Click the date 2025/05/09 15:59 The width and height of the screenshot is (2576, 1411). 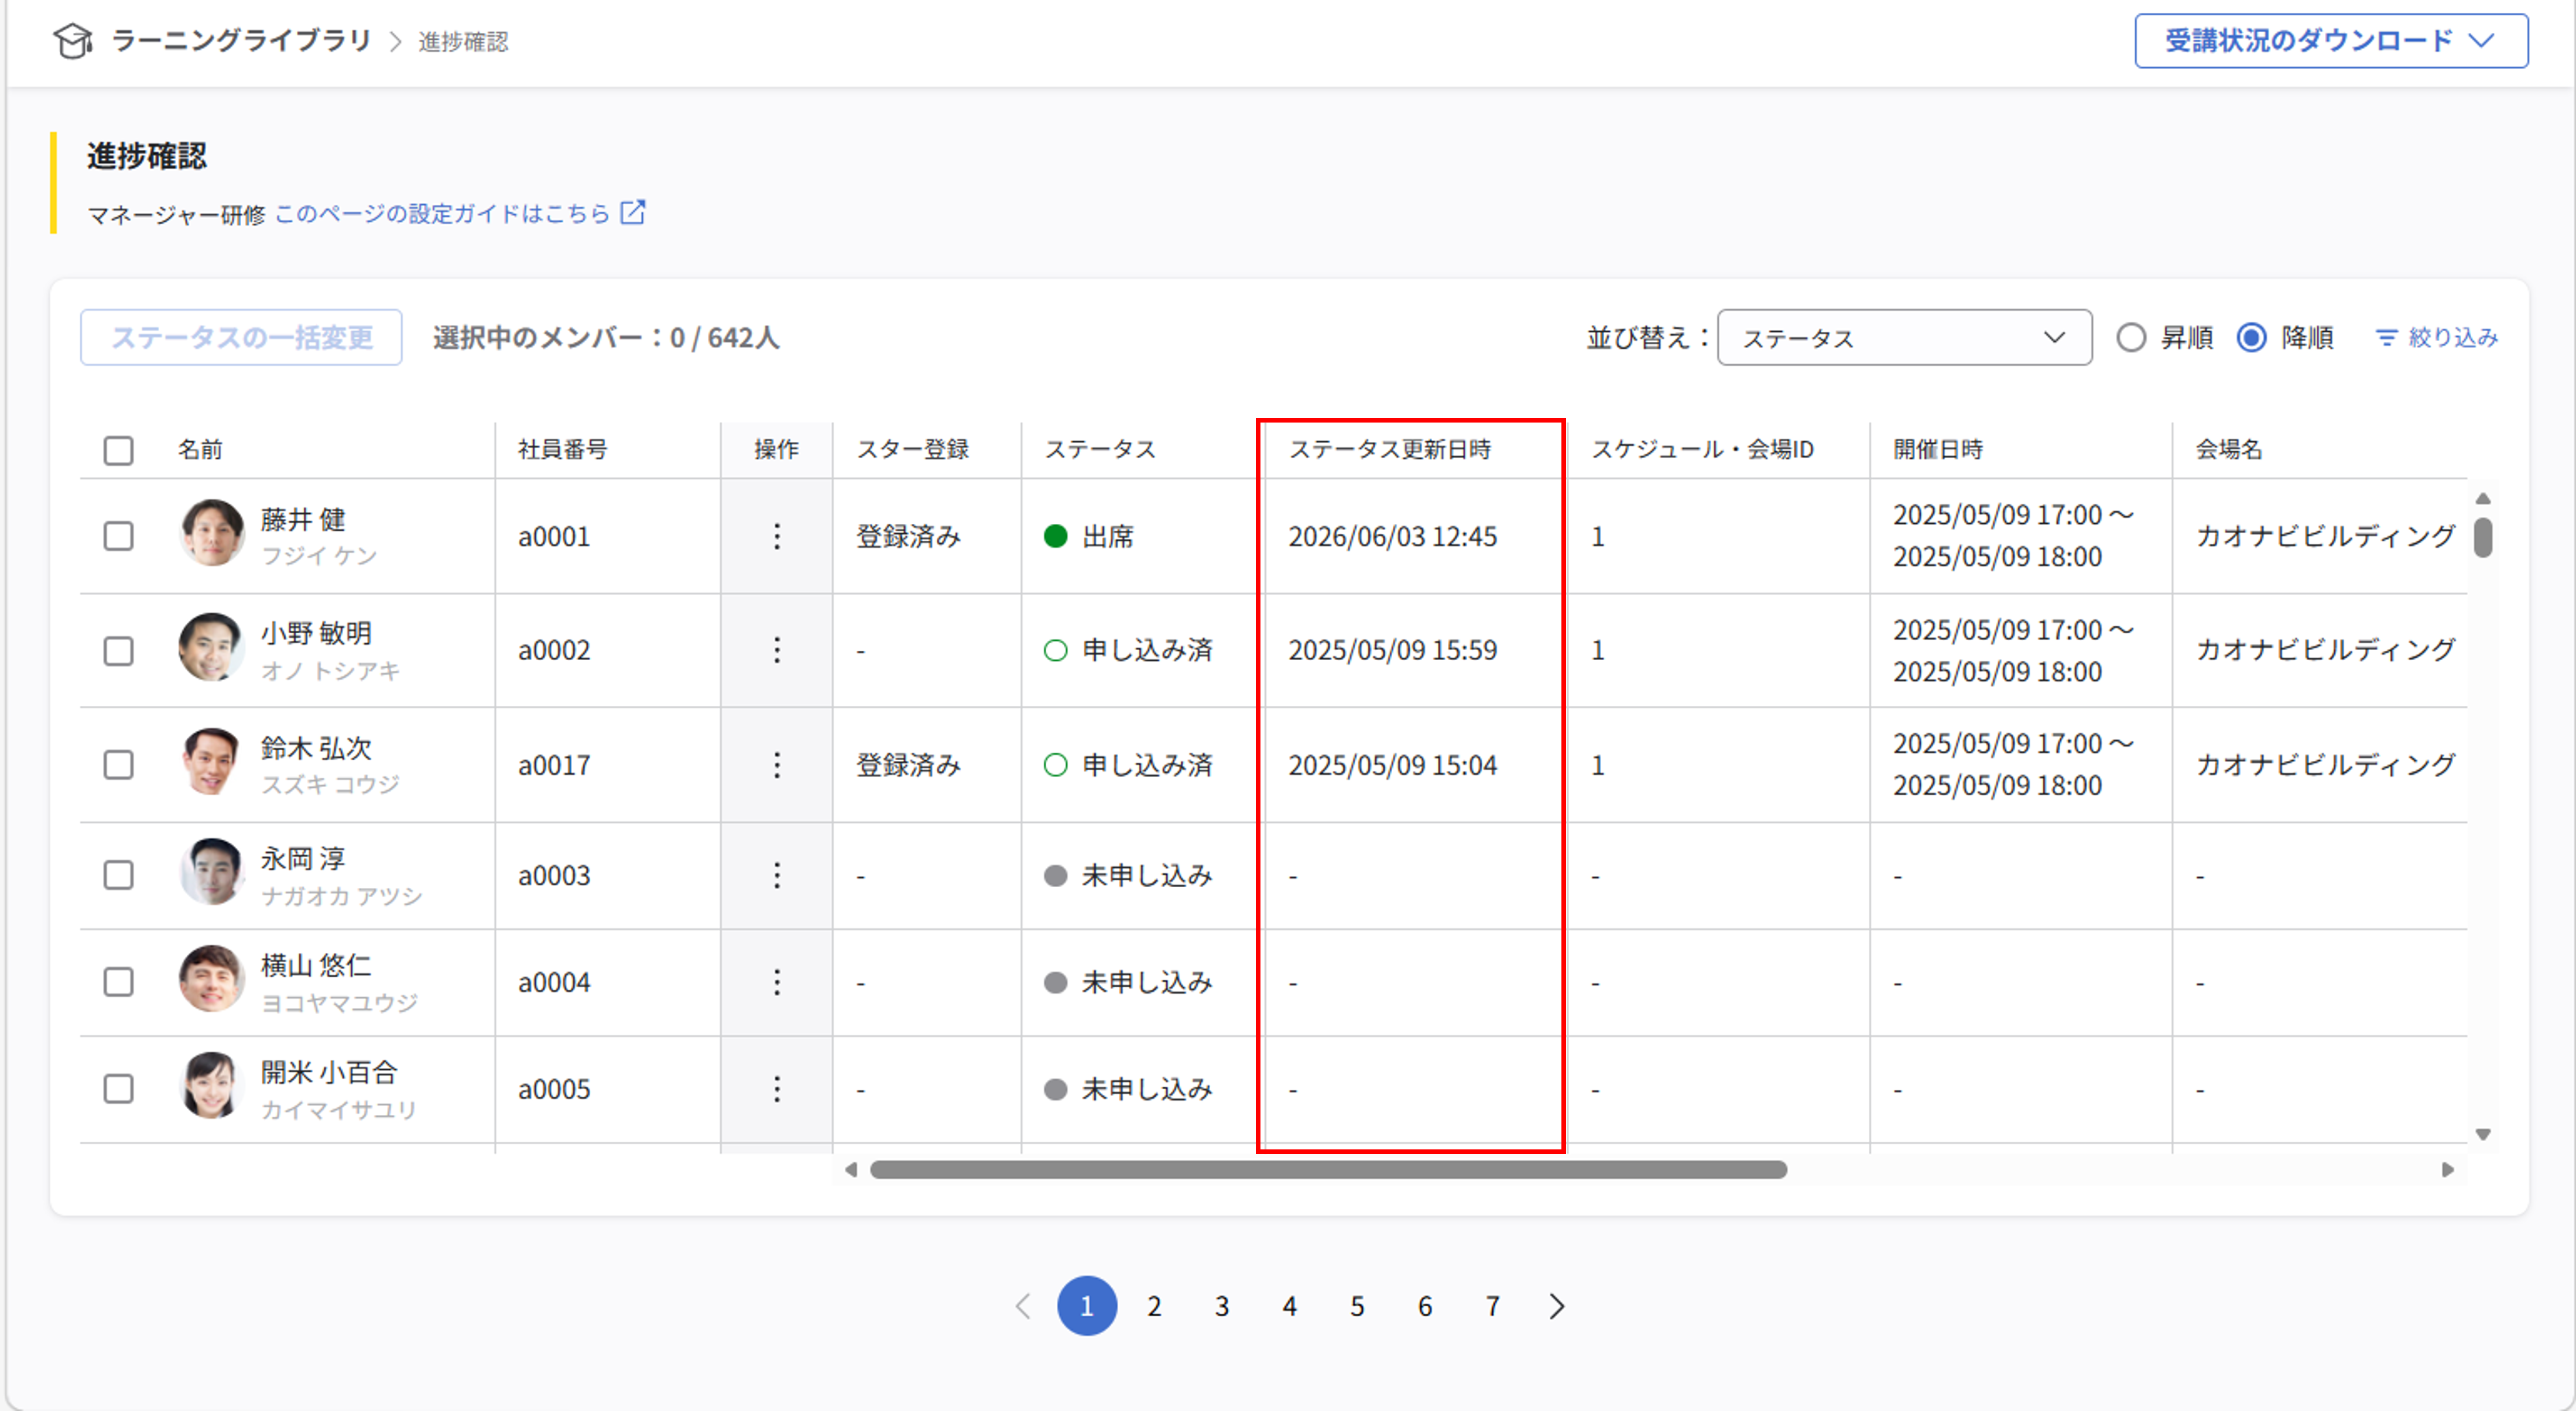[x=1392, y=651]
